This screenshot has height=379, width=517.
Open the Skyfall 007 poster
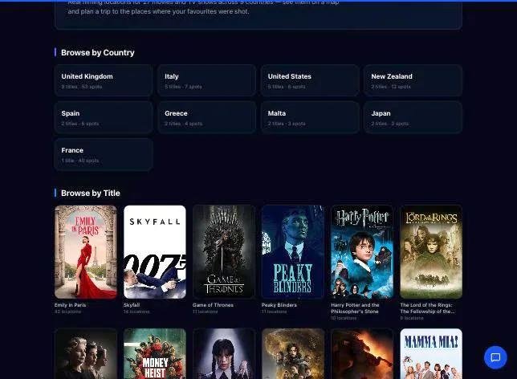click(155, 252)
